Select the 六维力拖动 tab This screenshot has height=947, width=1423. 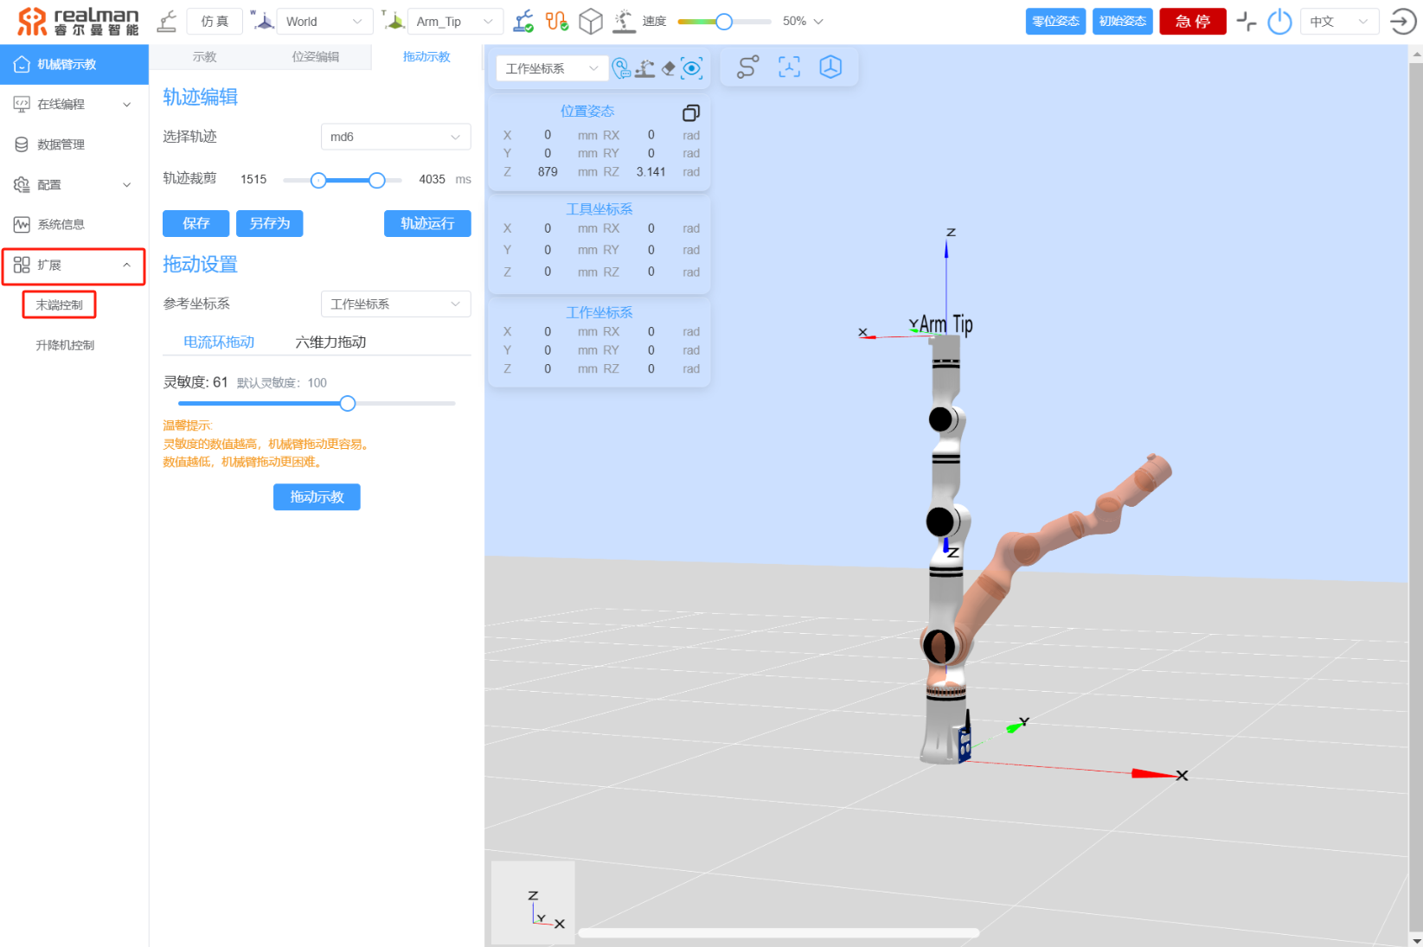click(330, 342)
